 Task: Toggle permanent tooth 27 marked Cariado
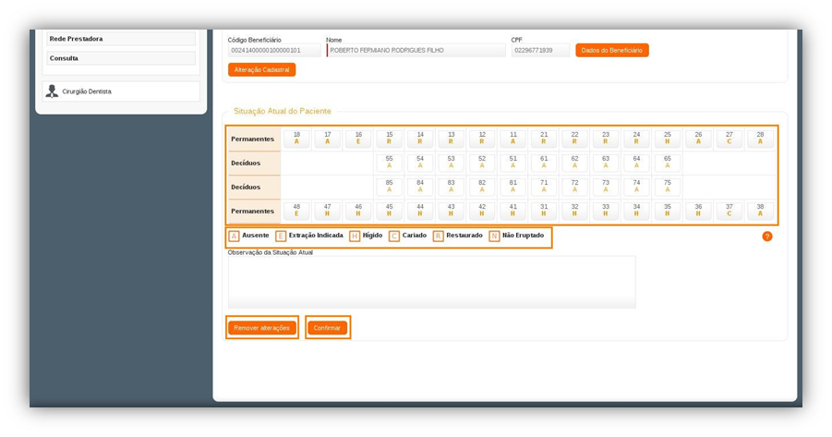[729, 139]
